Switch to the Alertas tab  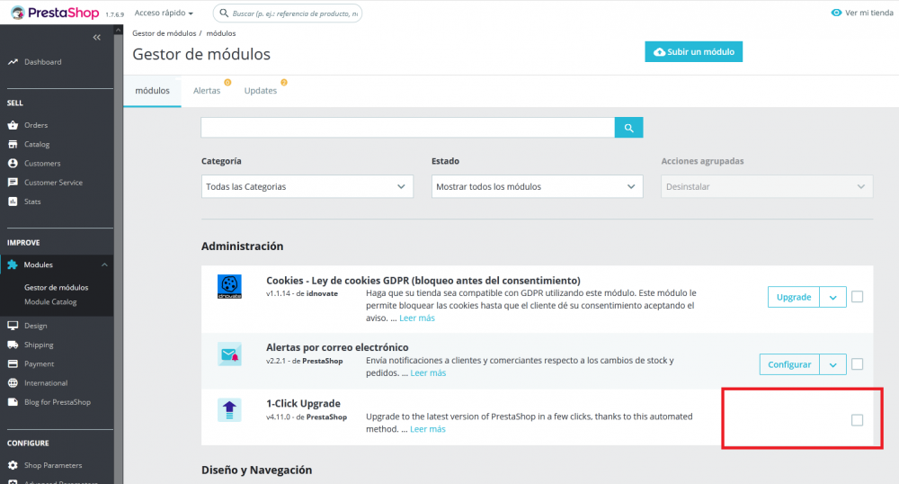(207, 91)
